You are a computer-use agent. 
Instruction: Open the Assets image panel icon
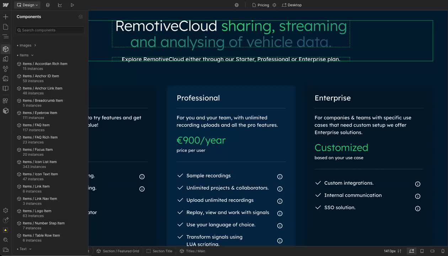pos(5,79)
